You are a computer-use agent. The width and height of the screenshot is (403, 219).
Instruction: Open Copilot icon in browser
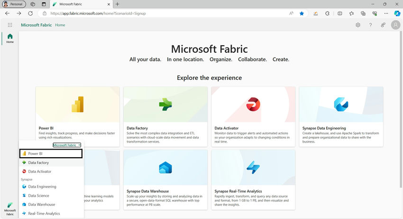(x=397, y=13)
